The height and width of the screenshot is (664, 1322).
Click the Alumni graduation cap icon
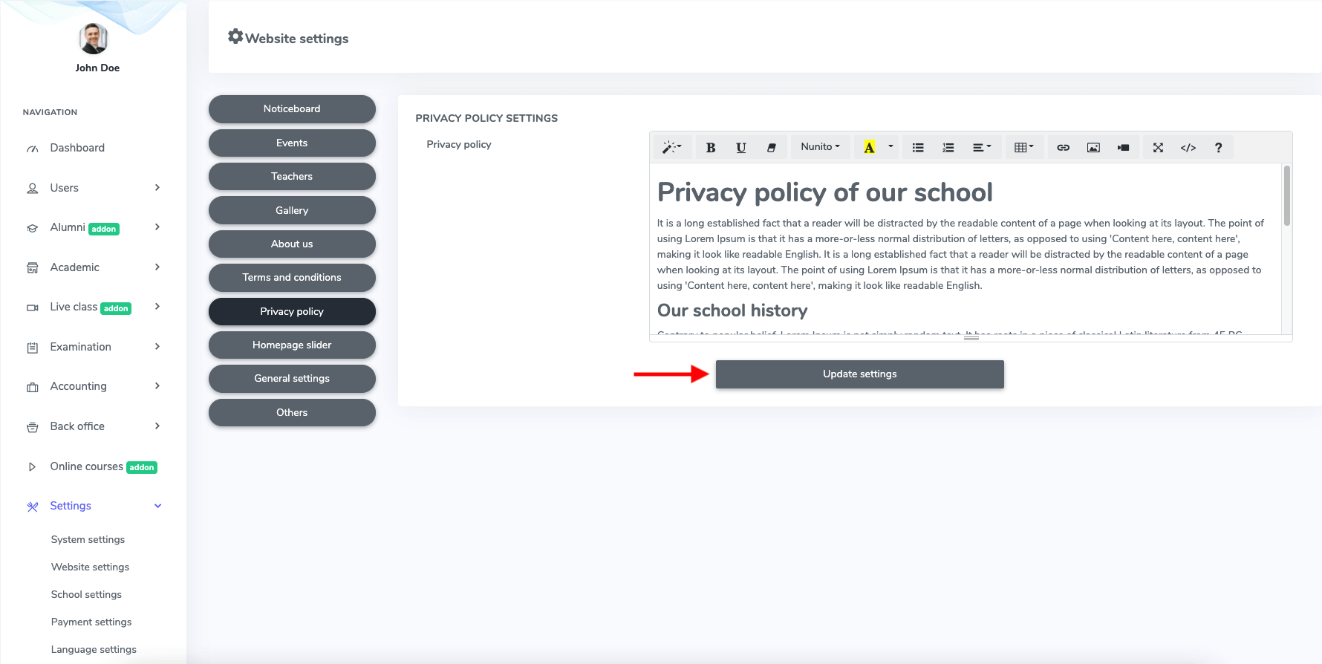[33, 228]
